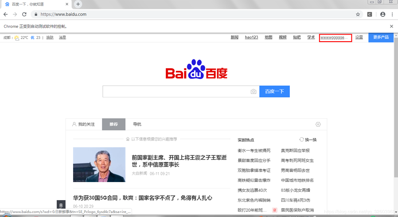Click the extension icon beside bookmark star
This screenshot has width=398, height=217.
tap(370, 15)
